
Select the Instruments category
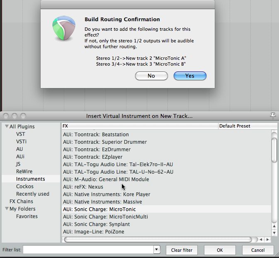click(x=30, y=179)
